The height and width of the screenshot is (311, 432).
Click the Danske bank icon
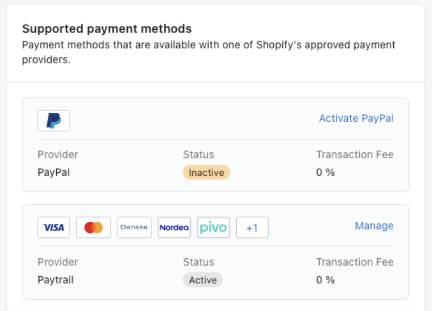pyautogui.click(x=134, y=227)
